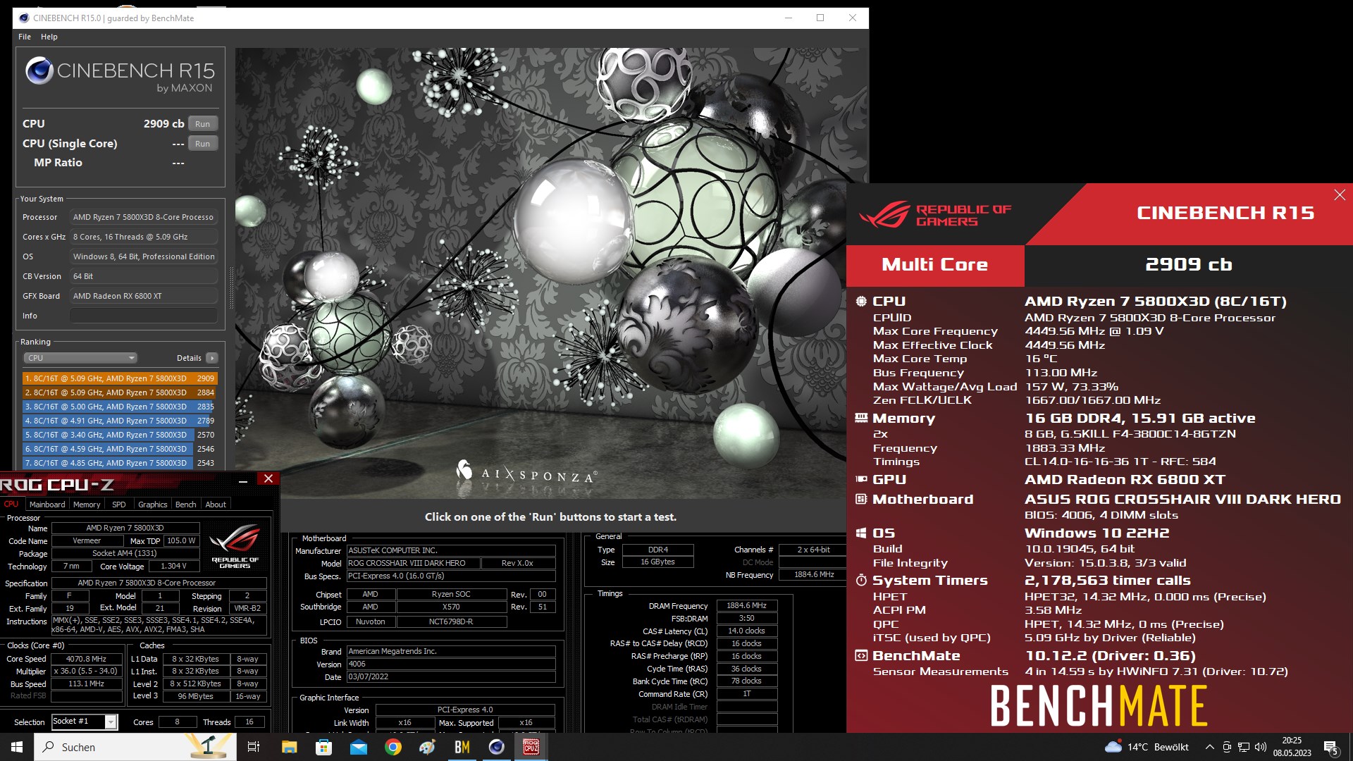Click the CPU-Z Name field AMD Ryzen 7 5800X3D
The image size is (1353, 761).
(x=125, y=528)
